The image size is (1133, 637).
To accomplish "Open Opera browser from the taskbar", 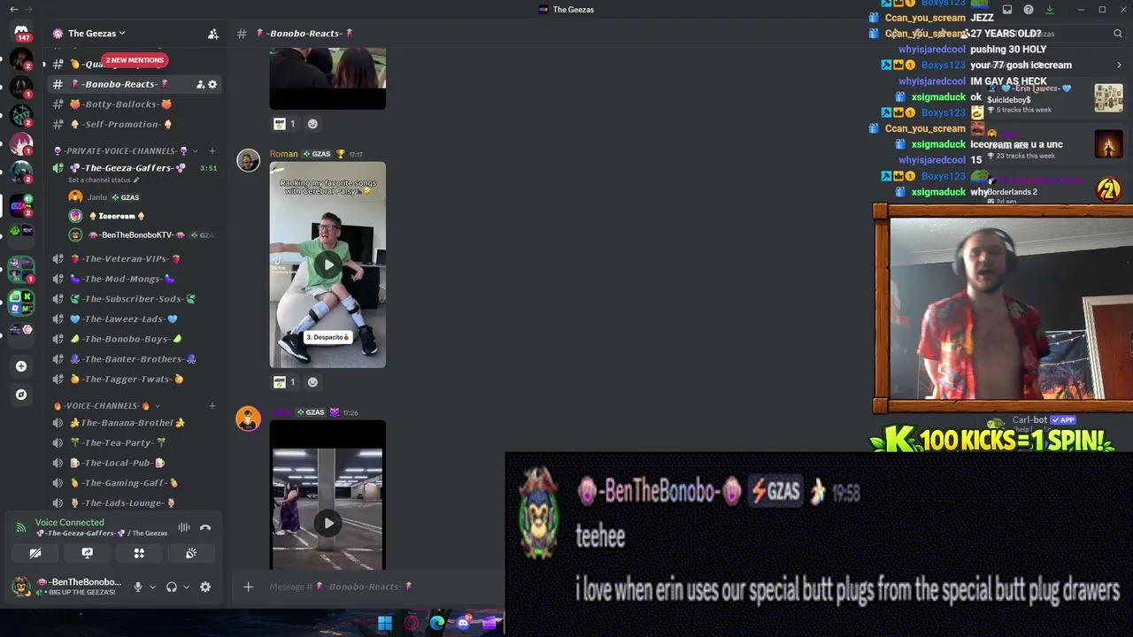I will coord(412,624).
